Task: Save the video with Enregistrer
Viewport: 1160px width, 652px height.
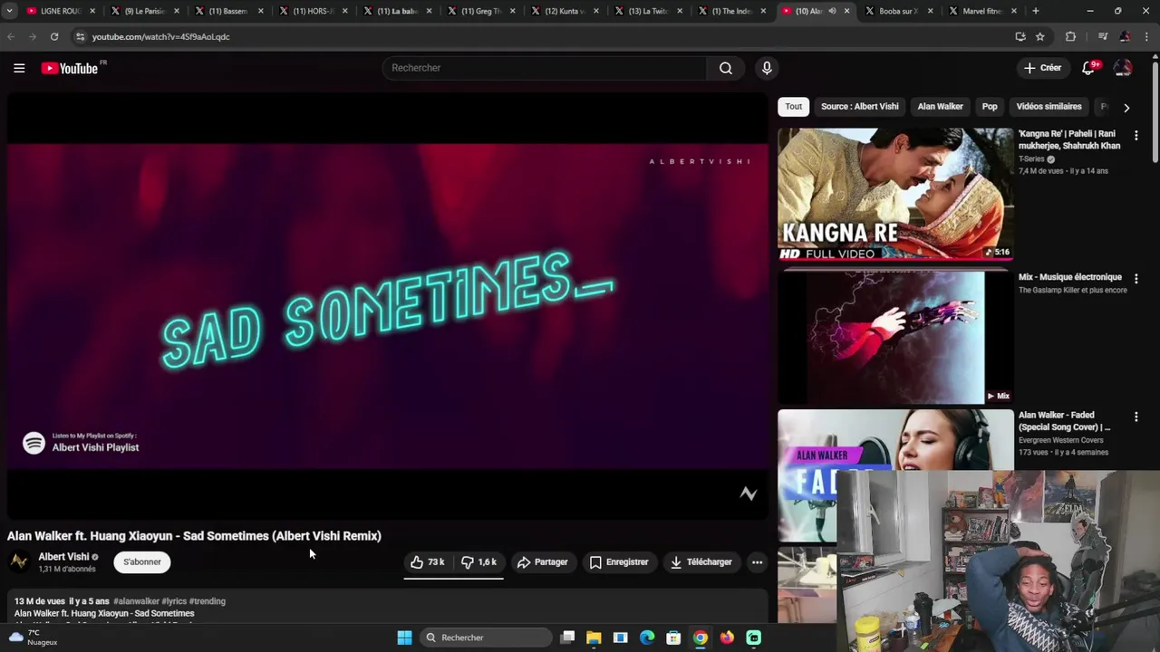Action: click(x=619, y=562)
